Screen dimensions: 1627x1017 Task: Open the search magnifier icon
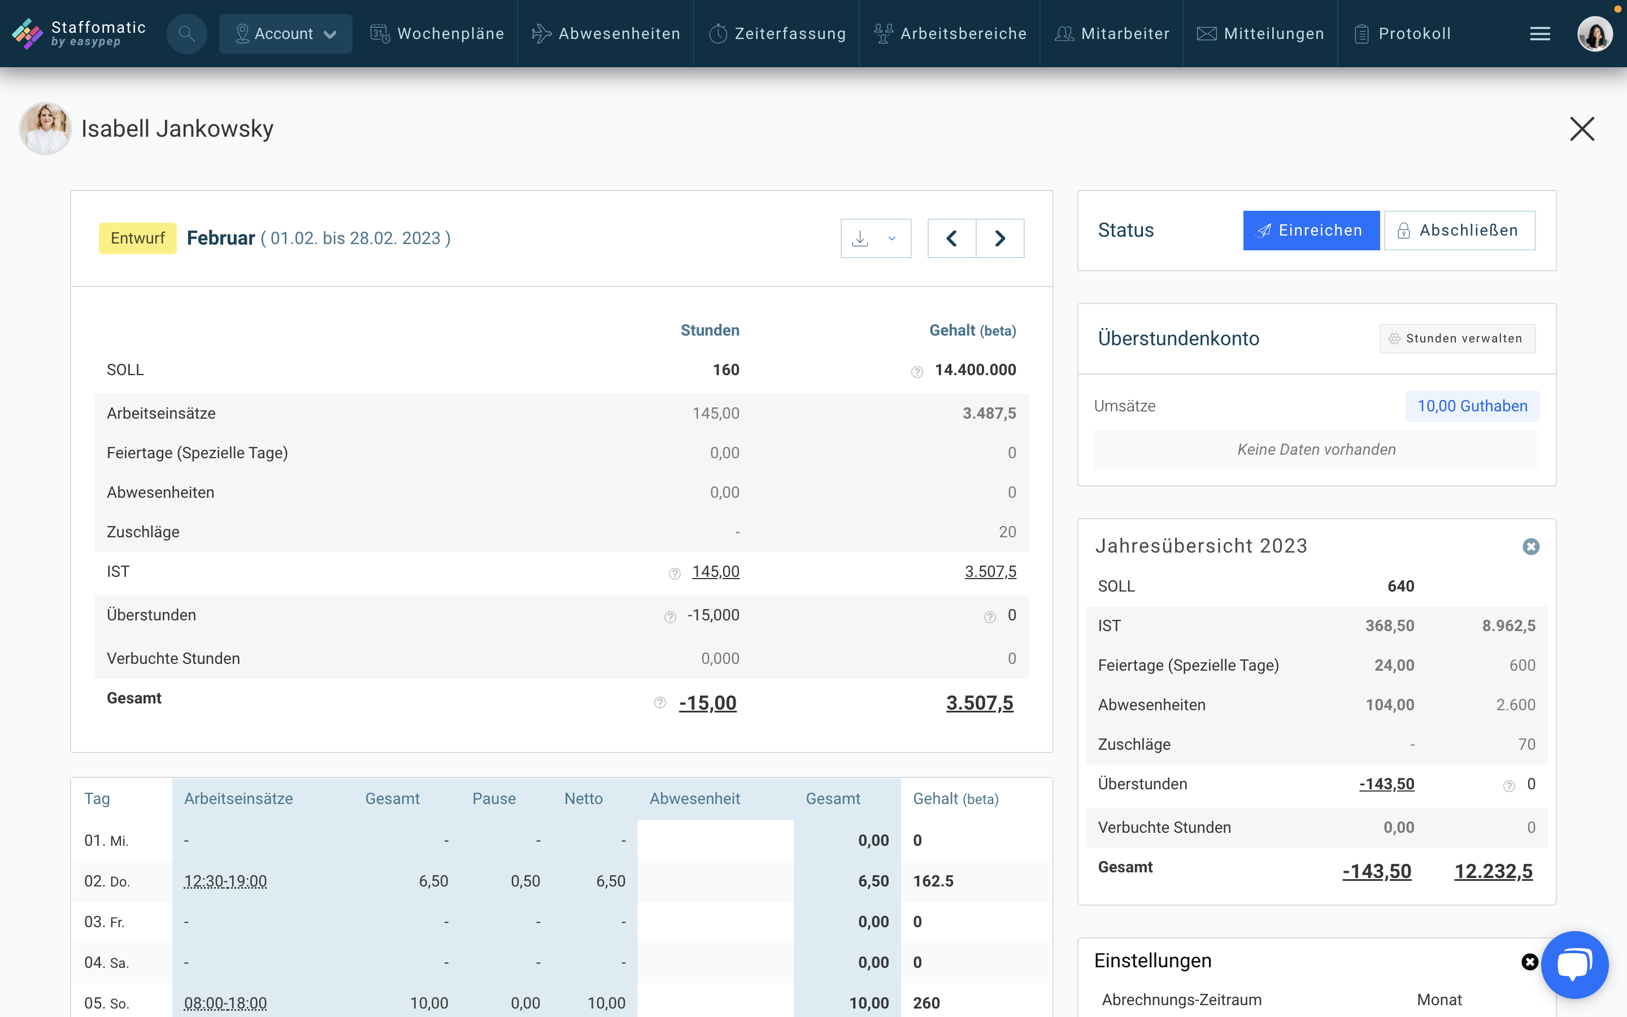(x=187, y=34)
